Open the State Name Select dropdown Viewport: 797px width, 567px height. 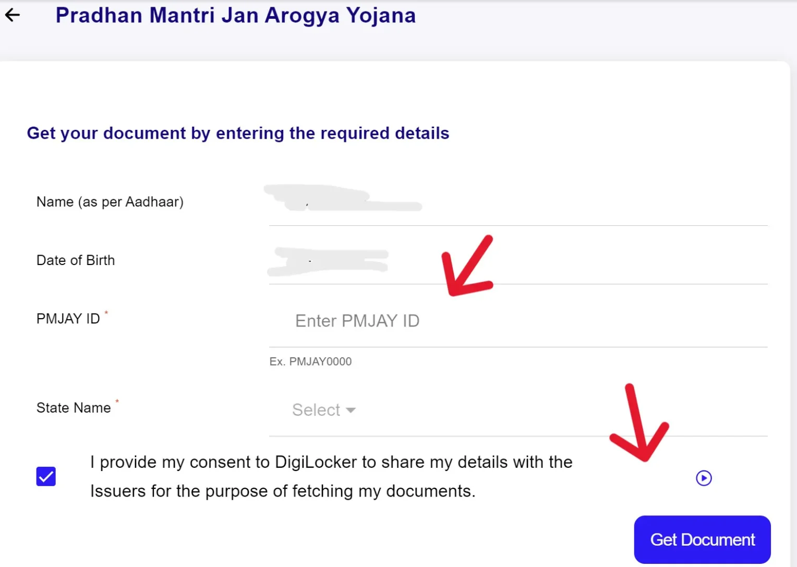[323, 410]
